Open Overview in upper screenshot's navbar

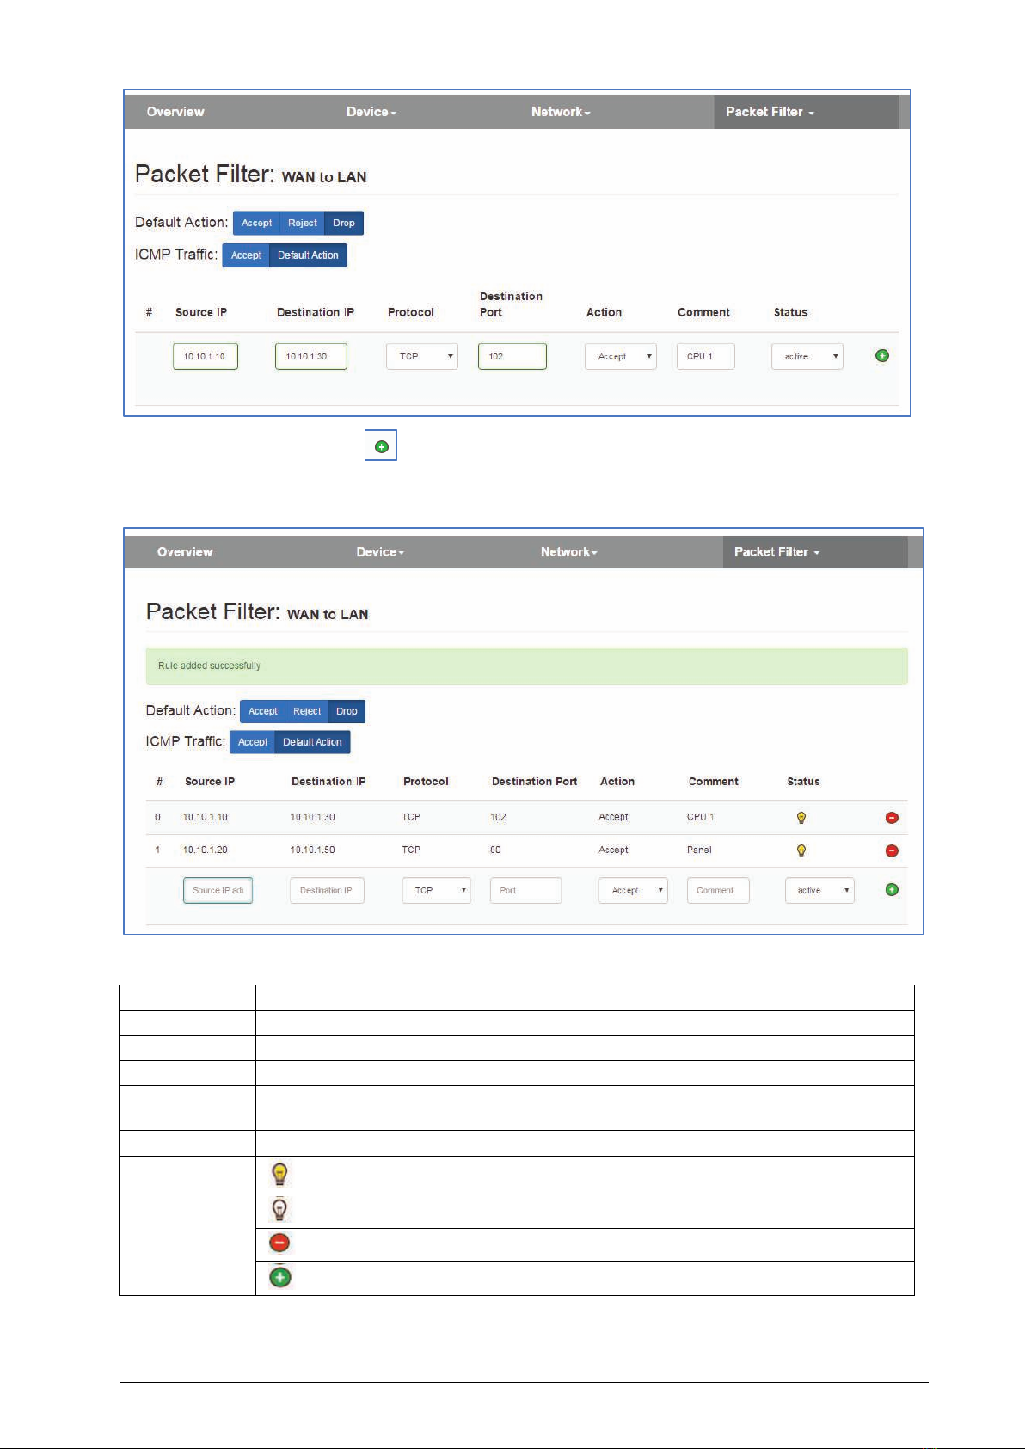point(175,112)
